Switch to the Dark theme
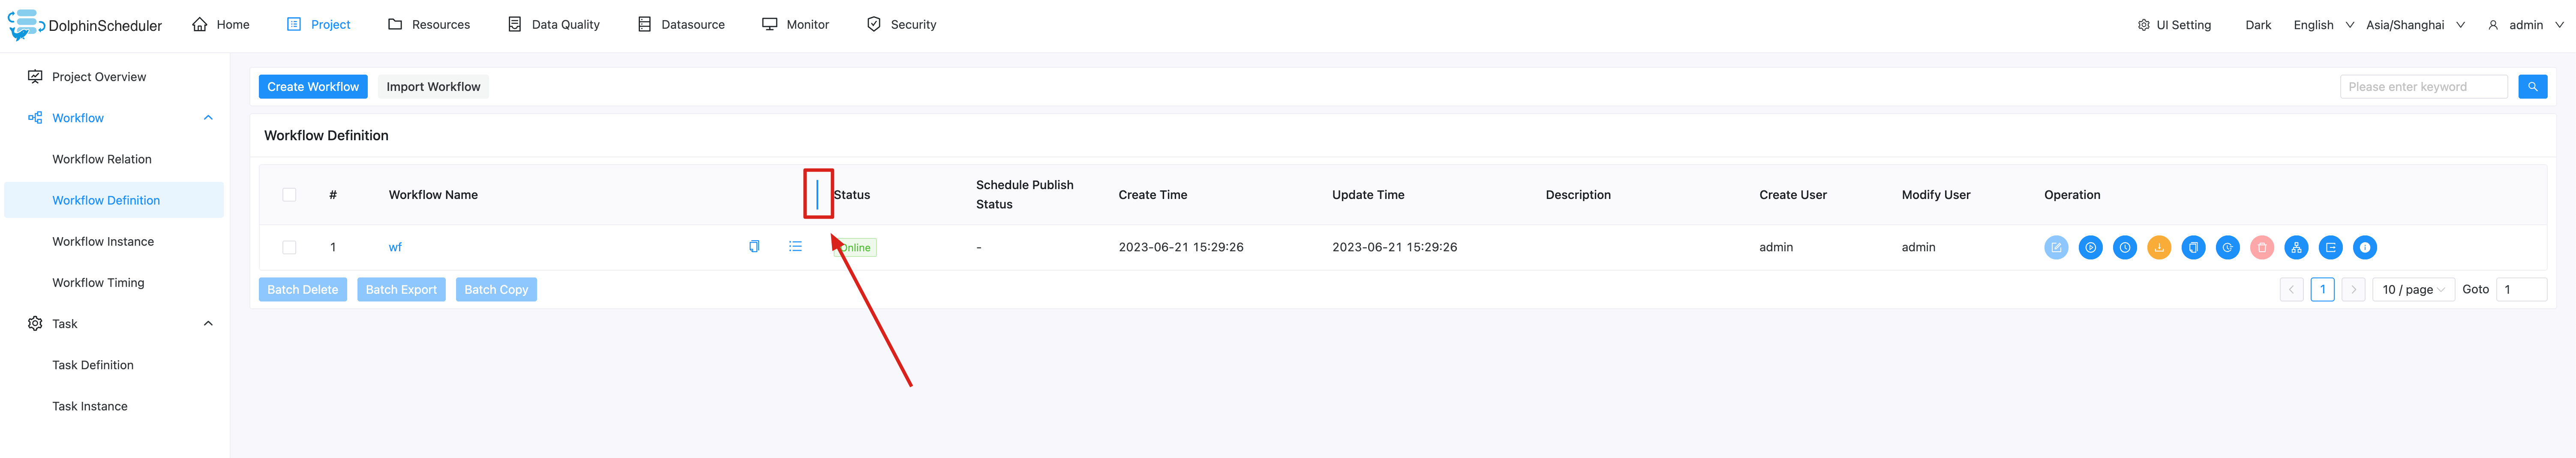Viewport: 2576px width, 458px height. click(x=2257, y=25)
